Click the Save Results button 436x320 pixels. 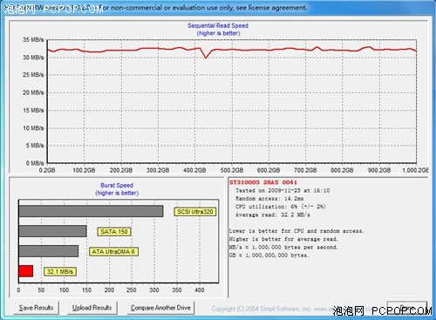pos(36,308)
